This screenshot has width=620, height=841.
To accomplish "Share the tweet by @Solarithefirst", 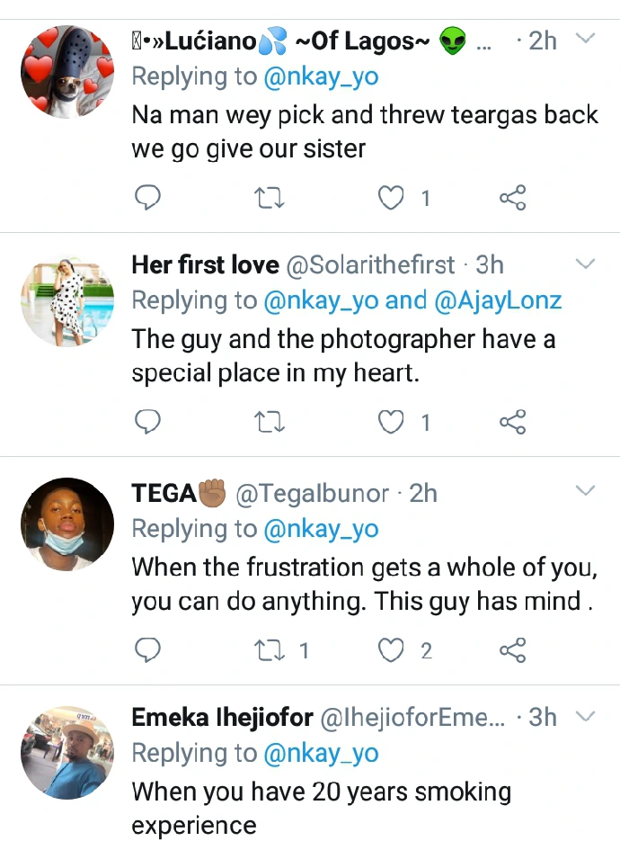I will (512, 422).
